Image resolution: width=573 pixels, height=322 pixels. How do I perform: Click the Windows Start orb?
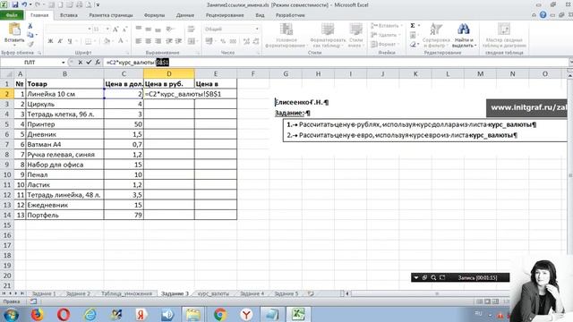click(11, 314)
